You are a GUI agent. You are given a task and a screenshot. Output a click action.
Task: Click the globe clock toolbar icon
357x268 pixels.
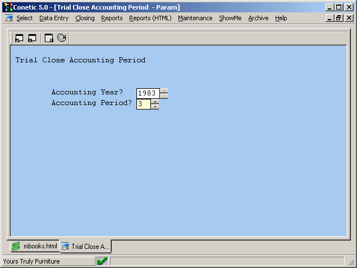click(62, 38)
